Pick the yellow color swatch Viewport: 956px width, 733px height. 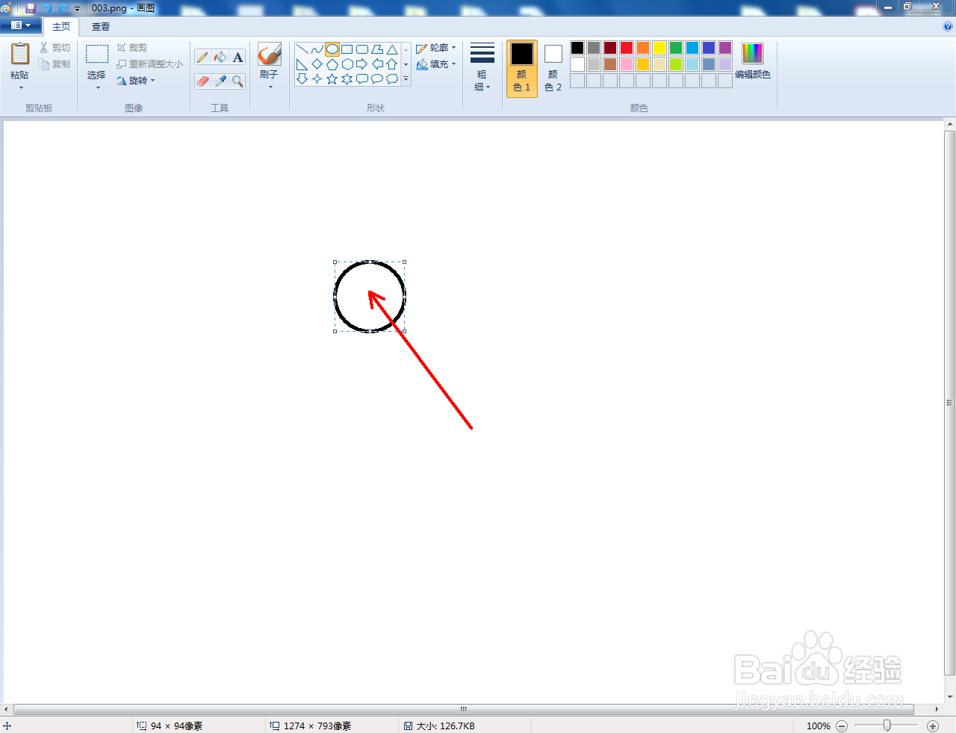pos(659,48)
